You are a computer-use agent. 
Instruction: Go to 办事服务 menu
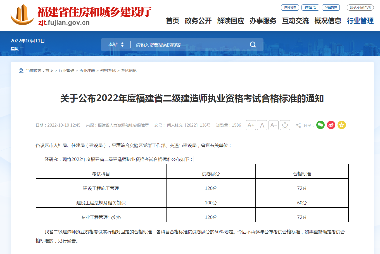[x=263, y=21]
